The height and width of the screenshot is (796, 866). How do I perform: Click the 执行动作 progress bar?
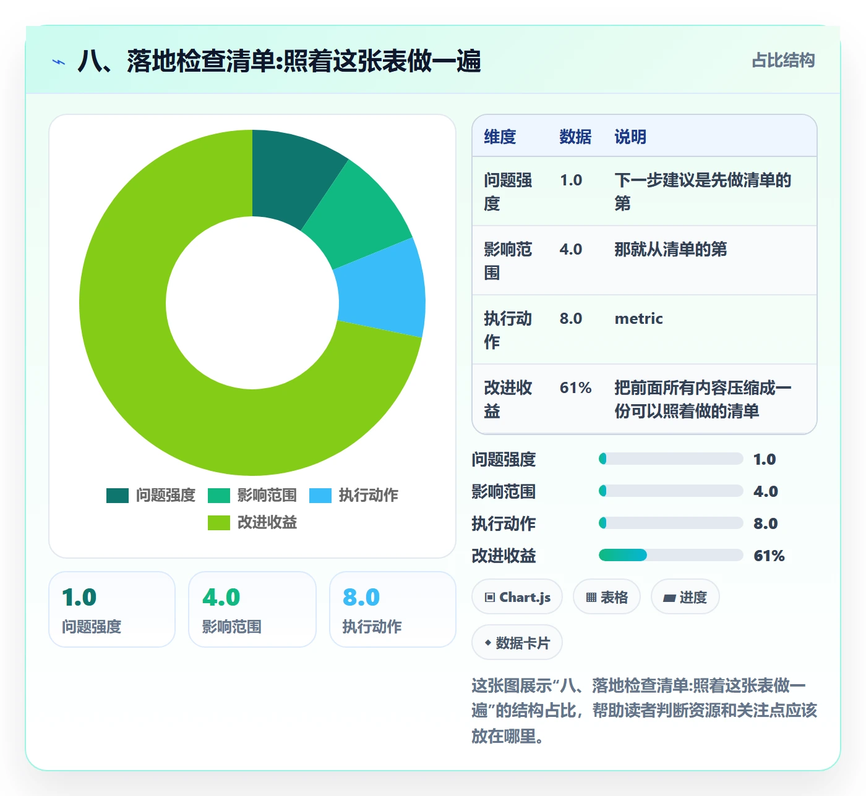click(x=671, y=523)
